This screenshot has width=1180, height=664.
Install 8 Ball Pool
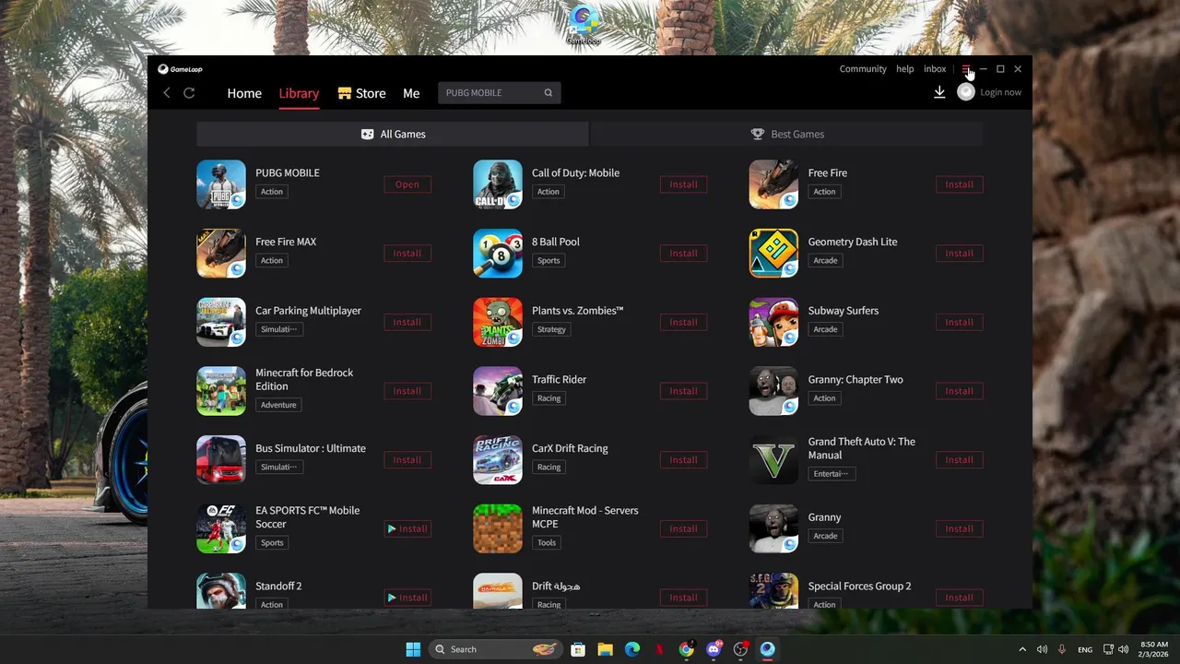683,253
